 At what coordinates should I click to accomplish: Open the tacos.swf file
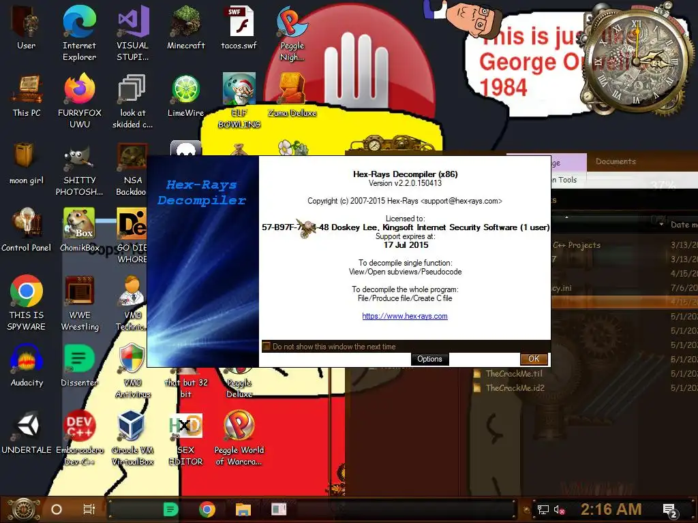pos(239,27)
